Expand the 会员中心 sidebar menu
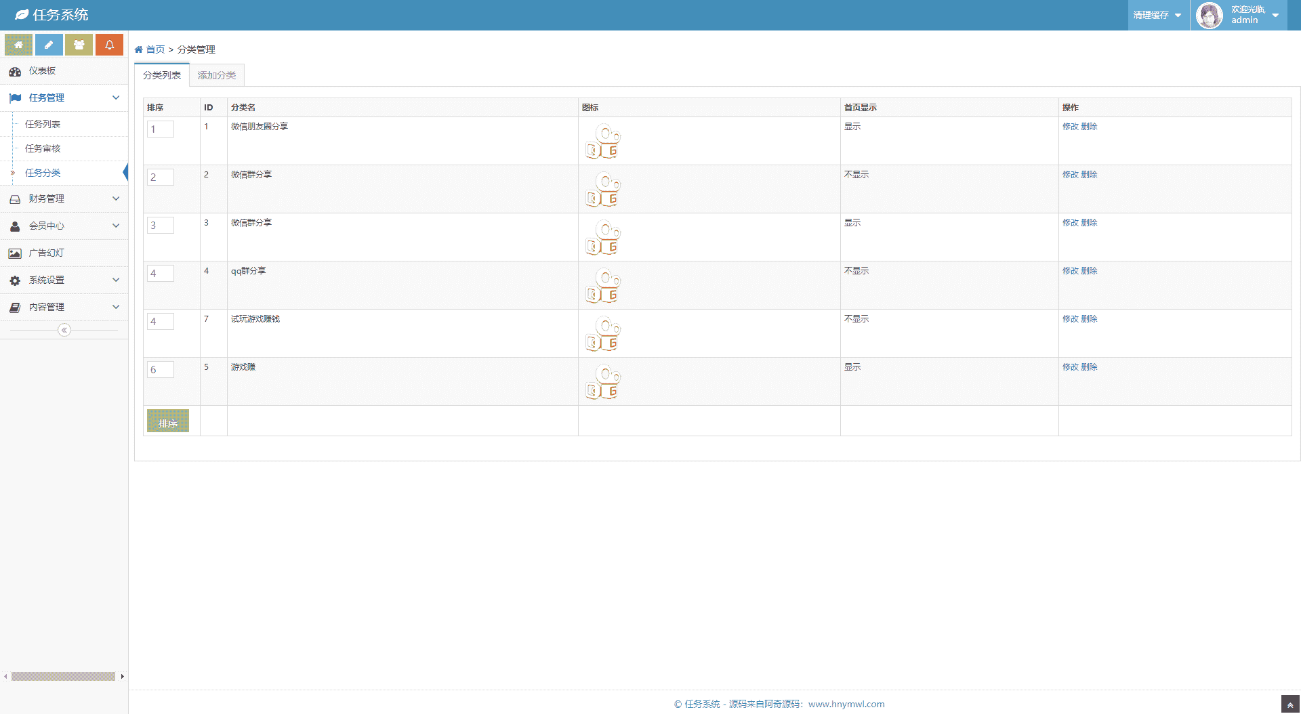The width and height of the screenshot is (1301, 714). click(64, 226)
